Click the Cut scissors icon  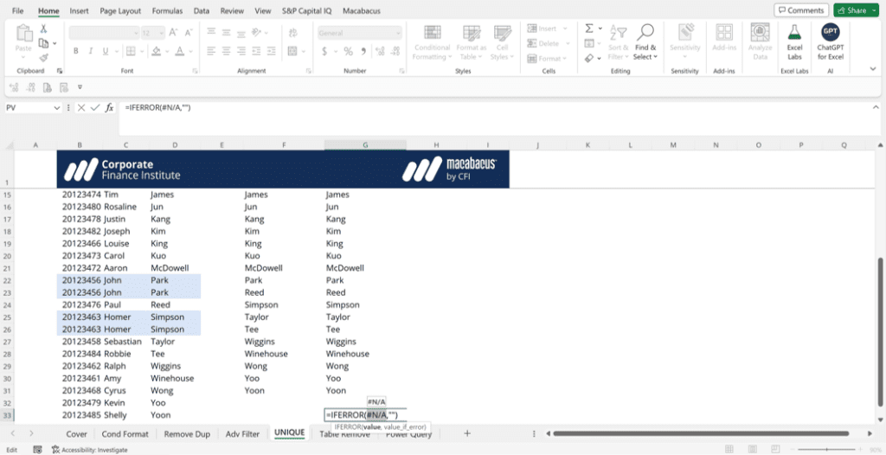43,29
